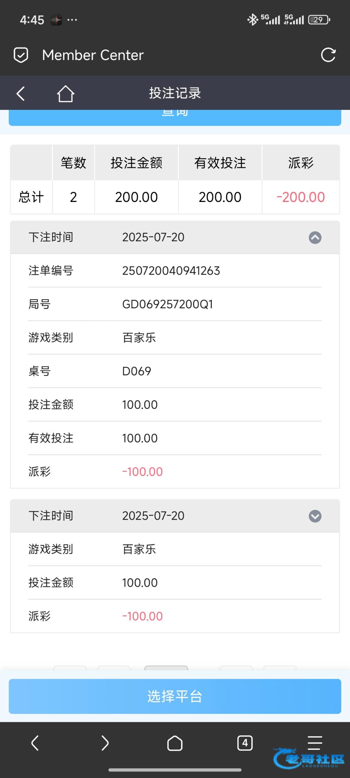Tap the refresh icon beside Member Center
The image size is (350, 778).
328,55
